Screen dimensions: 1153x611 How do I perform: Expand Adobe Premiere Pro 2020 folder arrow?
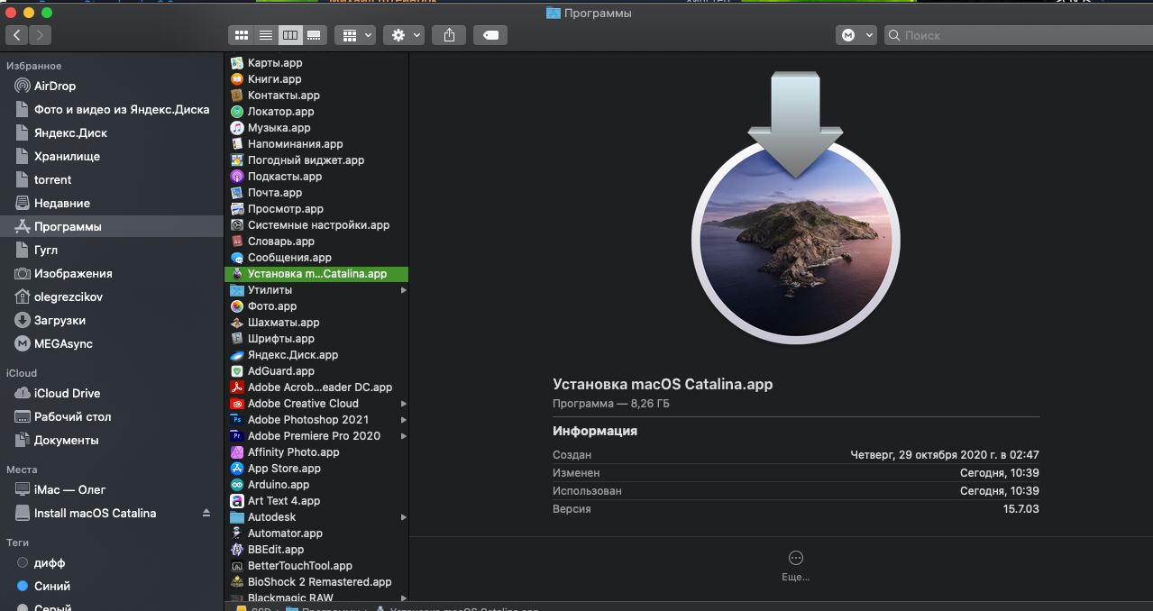[x=403, y=436]
